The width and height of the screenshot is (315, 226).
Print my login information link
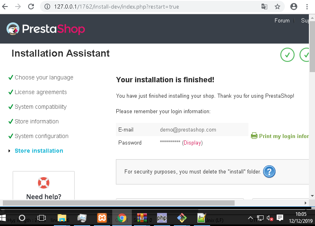tap(284, 136)
